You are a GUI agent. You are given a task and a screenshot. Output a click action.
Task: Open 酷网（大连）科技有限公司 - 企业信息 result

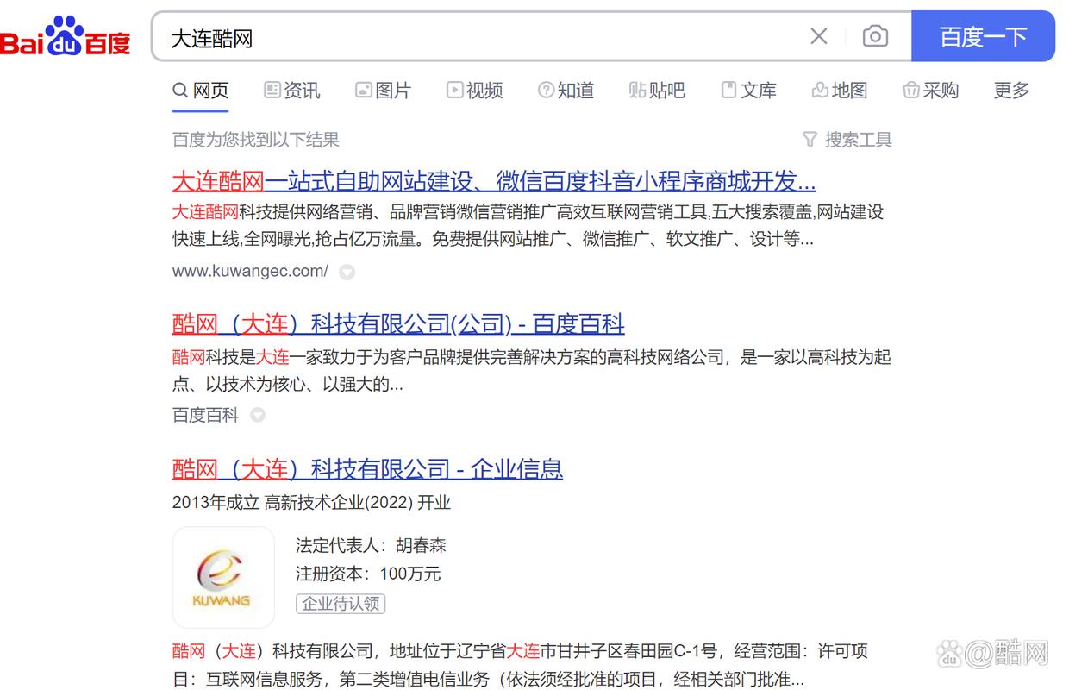click(x=367, y=469)
